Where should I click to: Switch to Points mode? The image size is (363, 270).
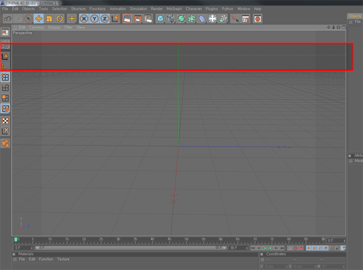pyautogui.click(x=5, y=77)
